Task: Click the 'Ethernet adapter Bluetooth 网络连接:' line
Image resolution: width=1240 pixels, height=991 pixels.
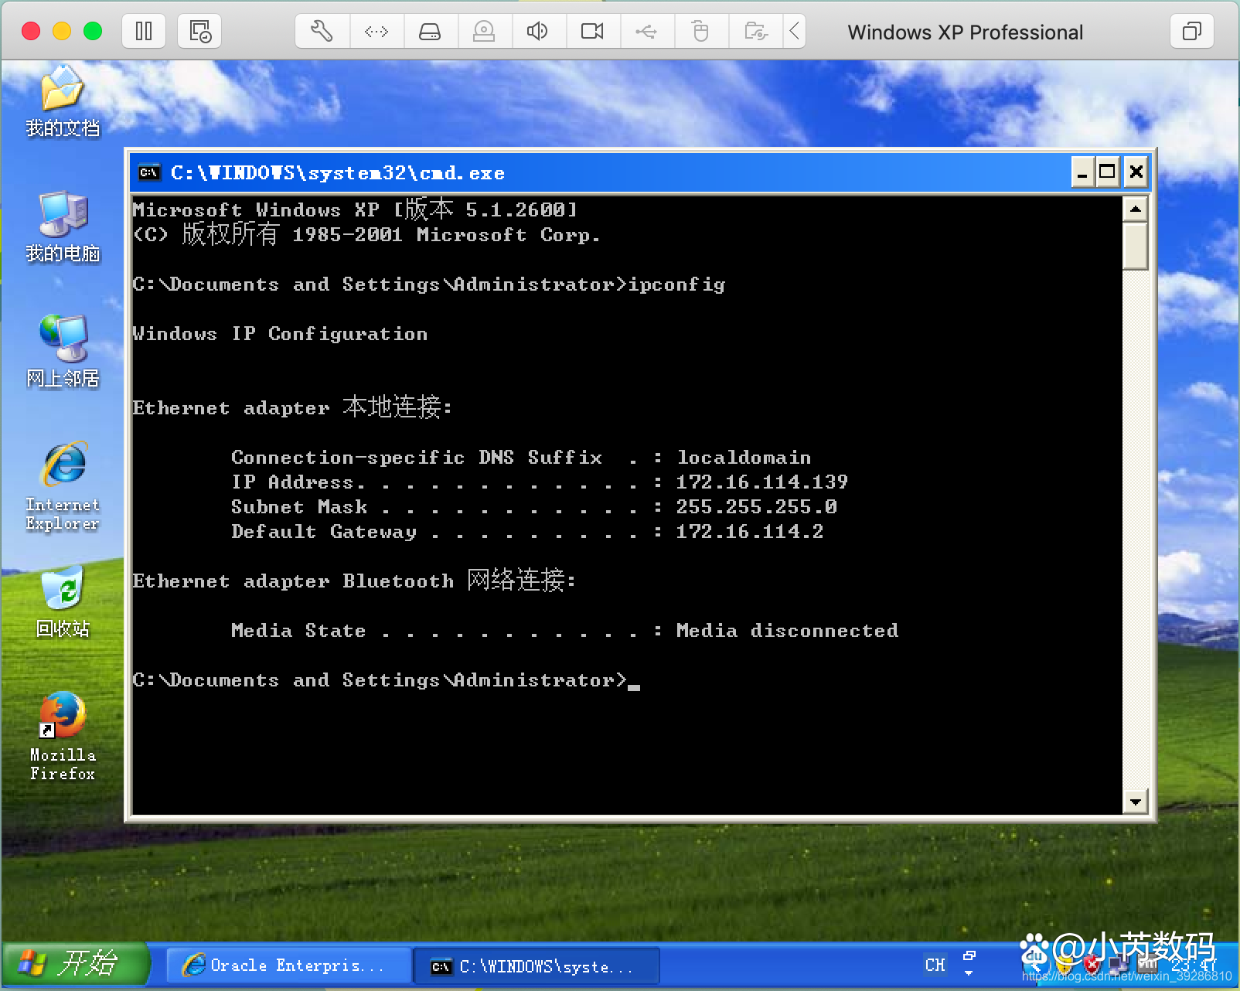Action: point(354,580)
